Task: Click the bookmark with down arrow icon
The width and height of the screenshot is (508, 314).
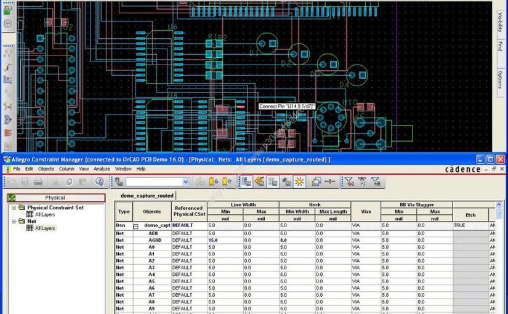Action: 213,182
